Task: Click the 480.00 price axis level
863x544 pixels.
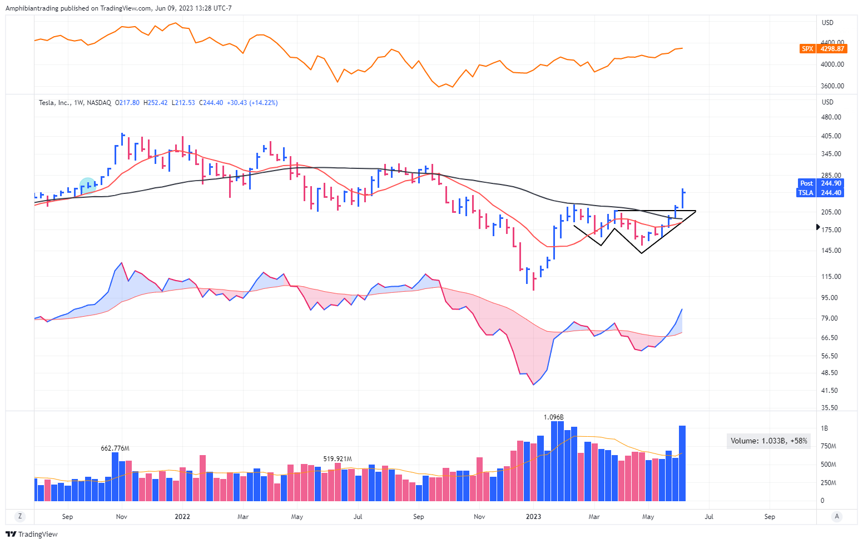Action: (831, 117)
